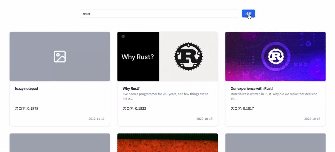Click score text "スコア: 0.1817"
Viewport: 335px width, 152px height.
[242, 108]
